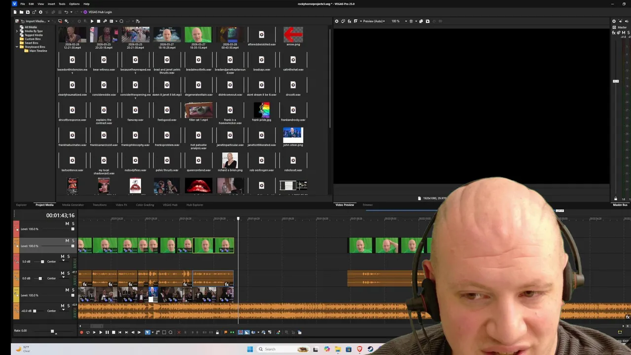Collapse the Storyboard Bins folder

tap(17, 47)
